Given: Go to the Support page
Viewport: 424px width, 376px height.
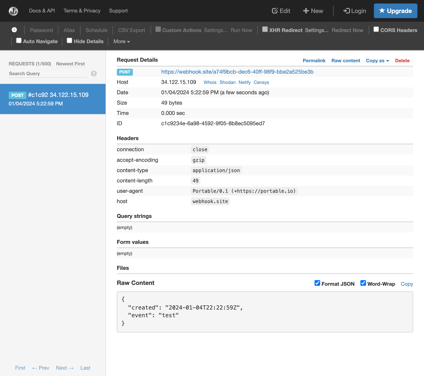Looking at the screenshot, I should [x=118, y=11].
